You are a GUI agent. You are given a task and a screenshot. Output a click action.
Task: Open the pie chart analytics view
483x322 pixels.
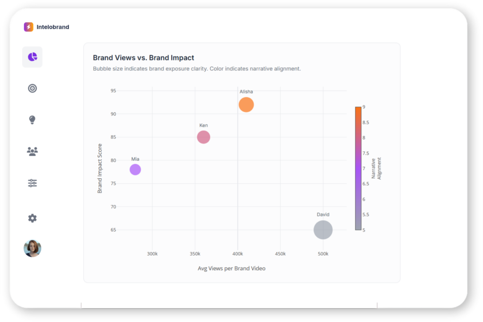point(32,57)
